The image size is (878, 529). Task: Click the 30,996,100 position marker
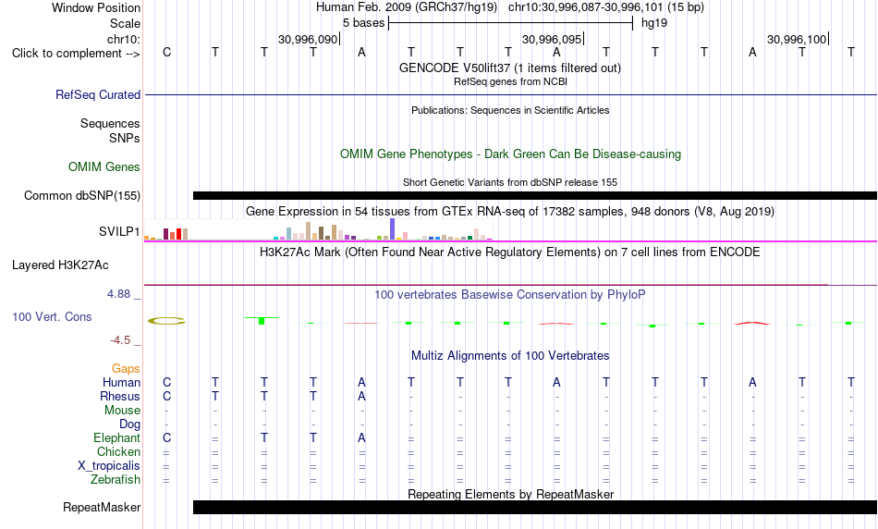pos(798,39)
